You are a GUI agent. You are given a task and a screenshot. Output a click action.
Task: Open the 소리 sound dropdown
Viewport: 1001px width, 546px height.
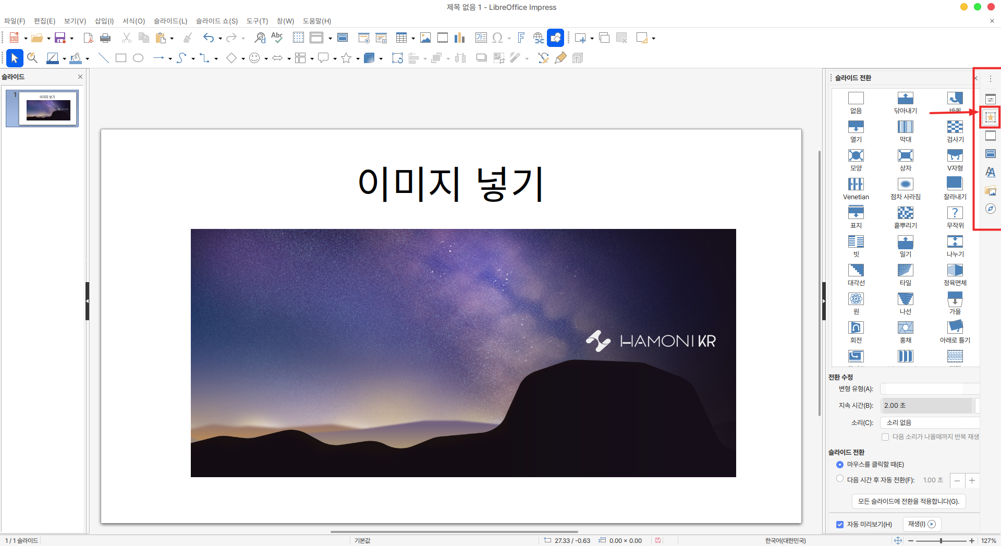pos(929,422)
